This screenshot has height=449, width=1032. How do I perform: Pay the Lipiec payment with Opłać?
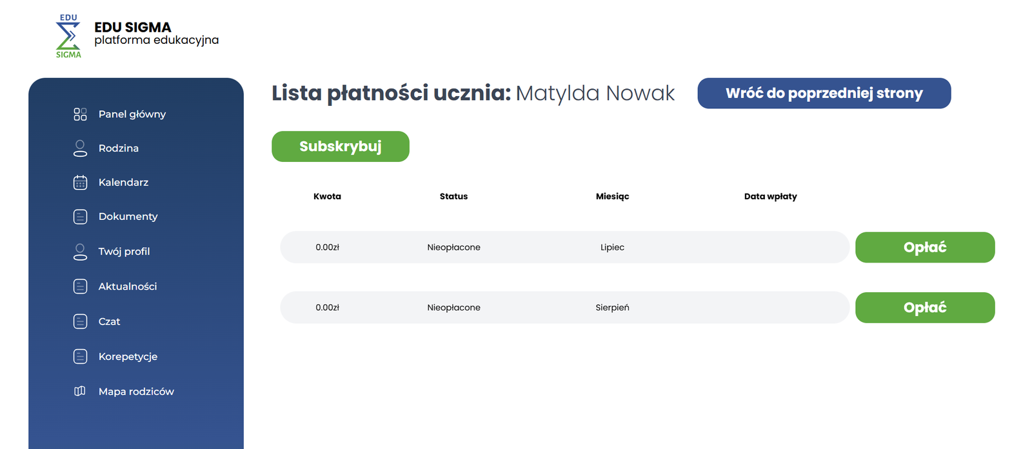click(924, 247)
